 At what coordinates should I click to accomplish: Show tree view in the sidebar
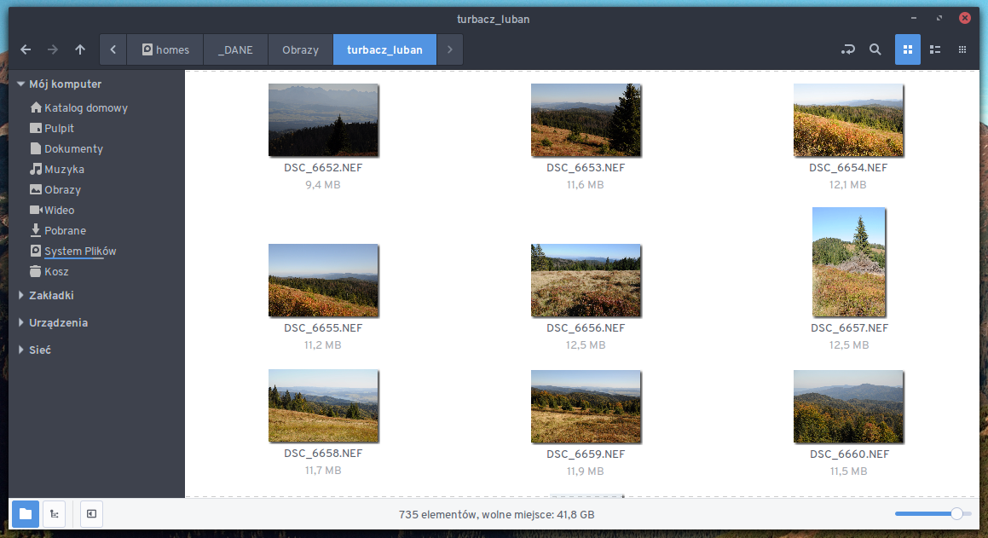[x=55, y=514]
